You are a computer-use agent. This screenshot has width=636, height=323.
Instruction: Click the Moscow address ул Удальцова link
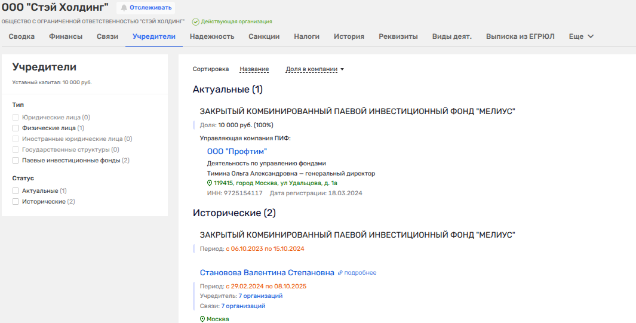[278, 183]
